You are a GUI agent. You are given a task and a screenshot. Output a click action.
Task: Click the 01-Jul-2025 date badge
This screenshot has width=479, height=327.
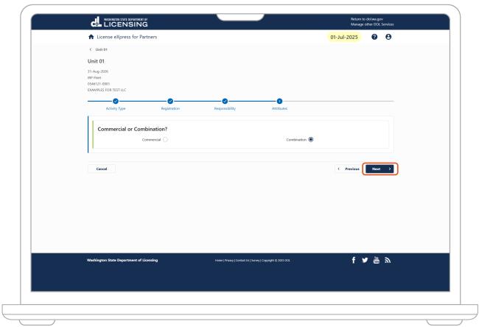pyautogui.click(x=344, y=37)
